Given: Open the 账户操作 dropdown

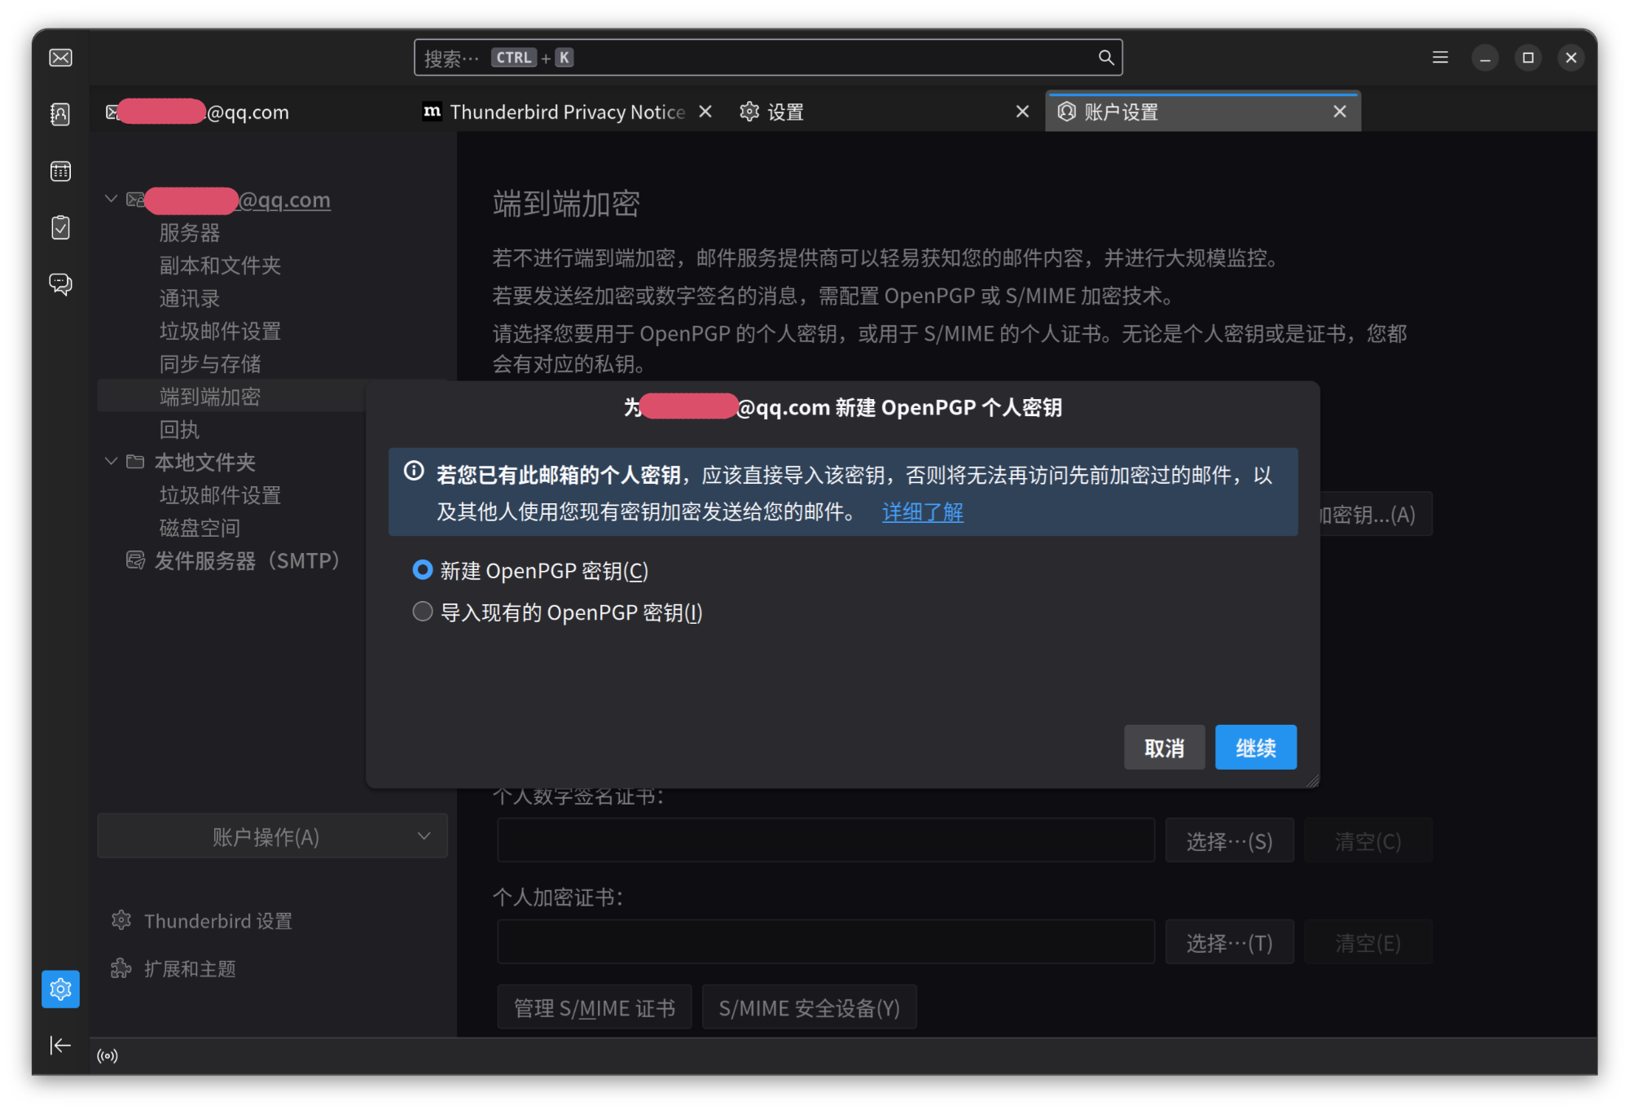Looking at the screenshot, I should [272, 836].
